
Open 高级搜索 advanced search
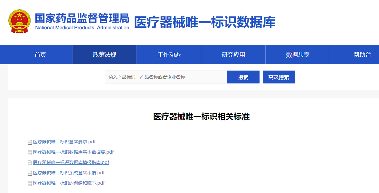(x=279, y=77)
